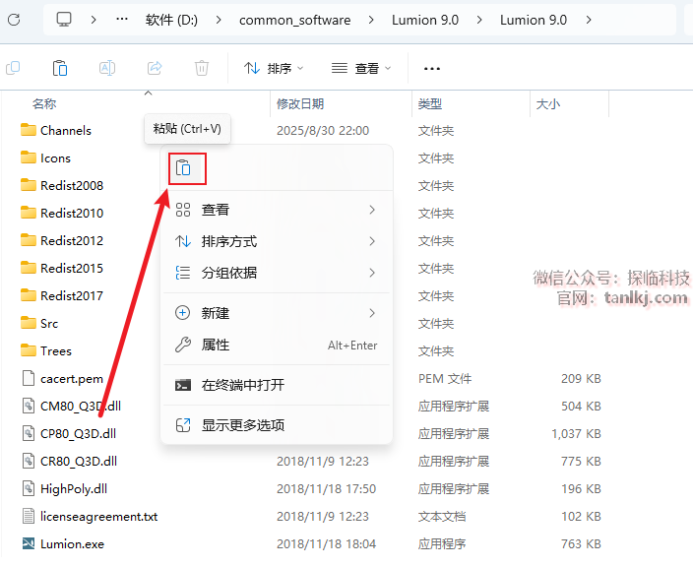
Task: Click the rename icon in the toolbar
Action: pyautogui.click(x=107, y=68)
